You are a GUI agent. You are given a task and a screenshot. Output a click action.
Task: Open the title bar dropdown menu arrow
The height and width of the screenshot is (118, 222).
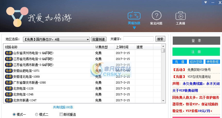205,2
